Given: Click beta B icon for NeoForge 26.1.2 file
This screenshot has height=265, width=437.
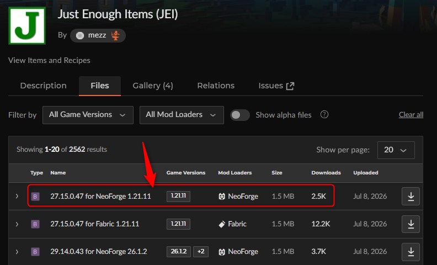Looking at the screenshot, I should [x=35, y=252].
